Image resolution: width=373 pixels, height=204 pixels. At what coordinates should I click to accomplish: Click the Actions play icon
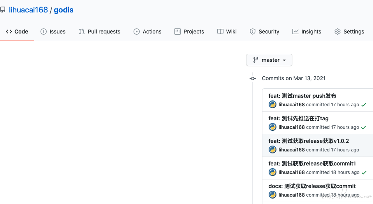click(137, 32)
